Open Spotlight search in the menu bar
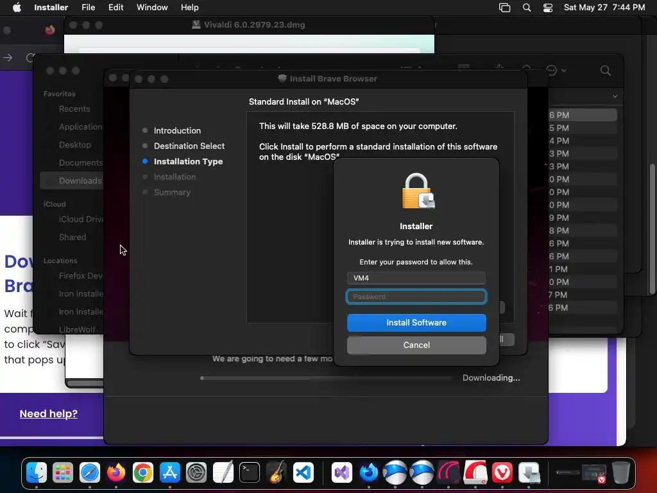This screenshot has height=493, width=657. [x=527, y=8]
